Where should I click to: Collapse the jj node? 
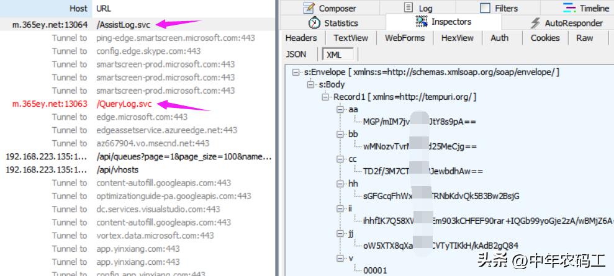click(340, 233)
